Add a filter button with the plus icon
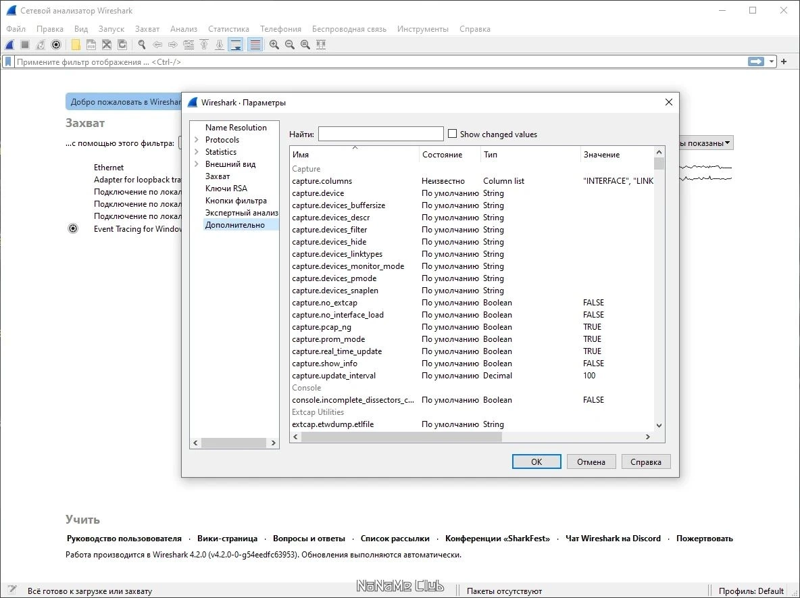 [784, 61]
